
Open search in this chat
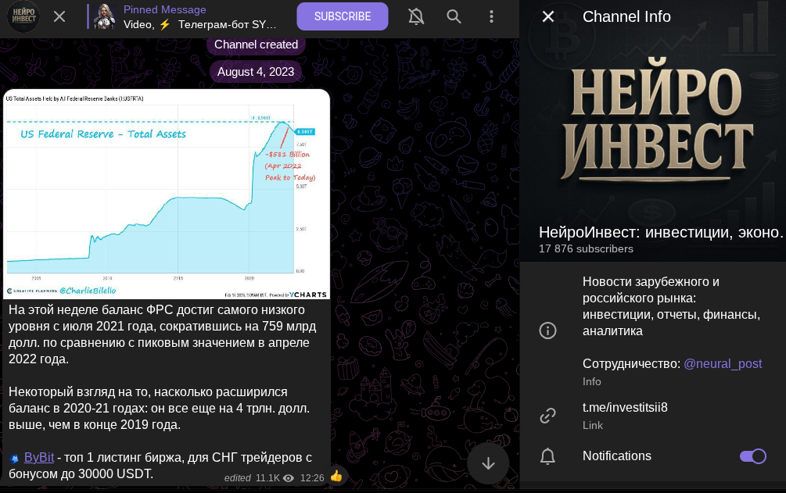(x=454, y=16)
